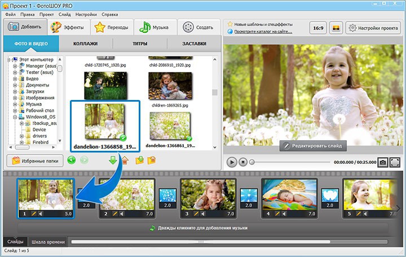This screenshot has height=257, width=406.
Task: Open slide 3 sound icon
Action: [203, 214]
